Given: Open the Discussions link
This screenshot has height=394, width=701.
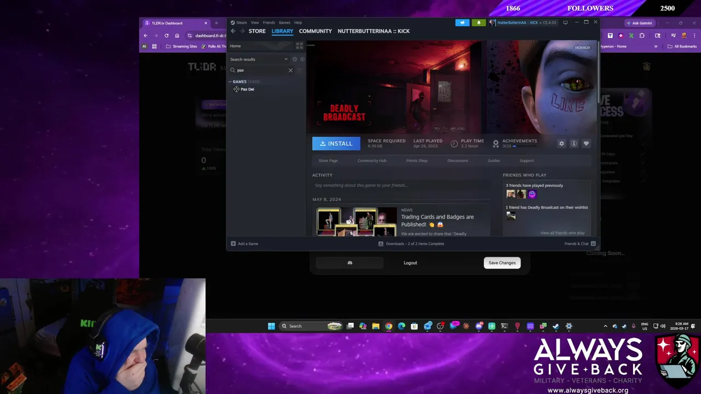Looking at the screenshot, I should pos(458,160).
